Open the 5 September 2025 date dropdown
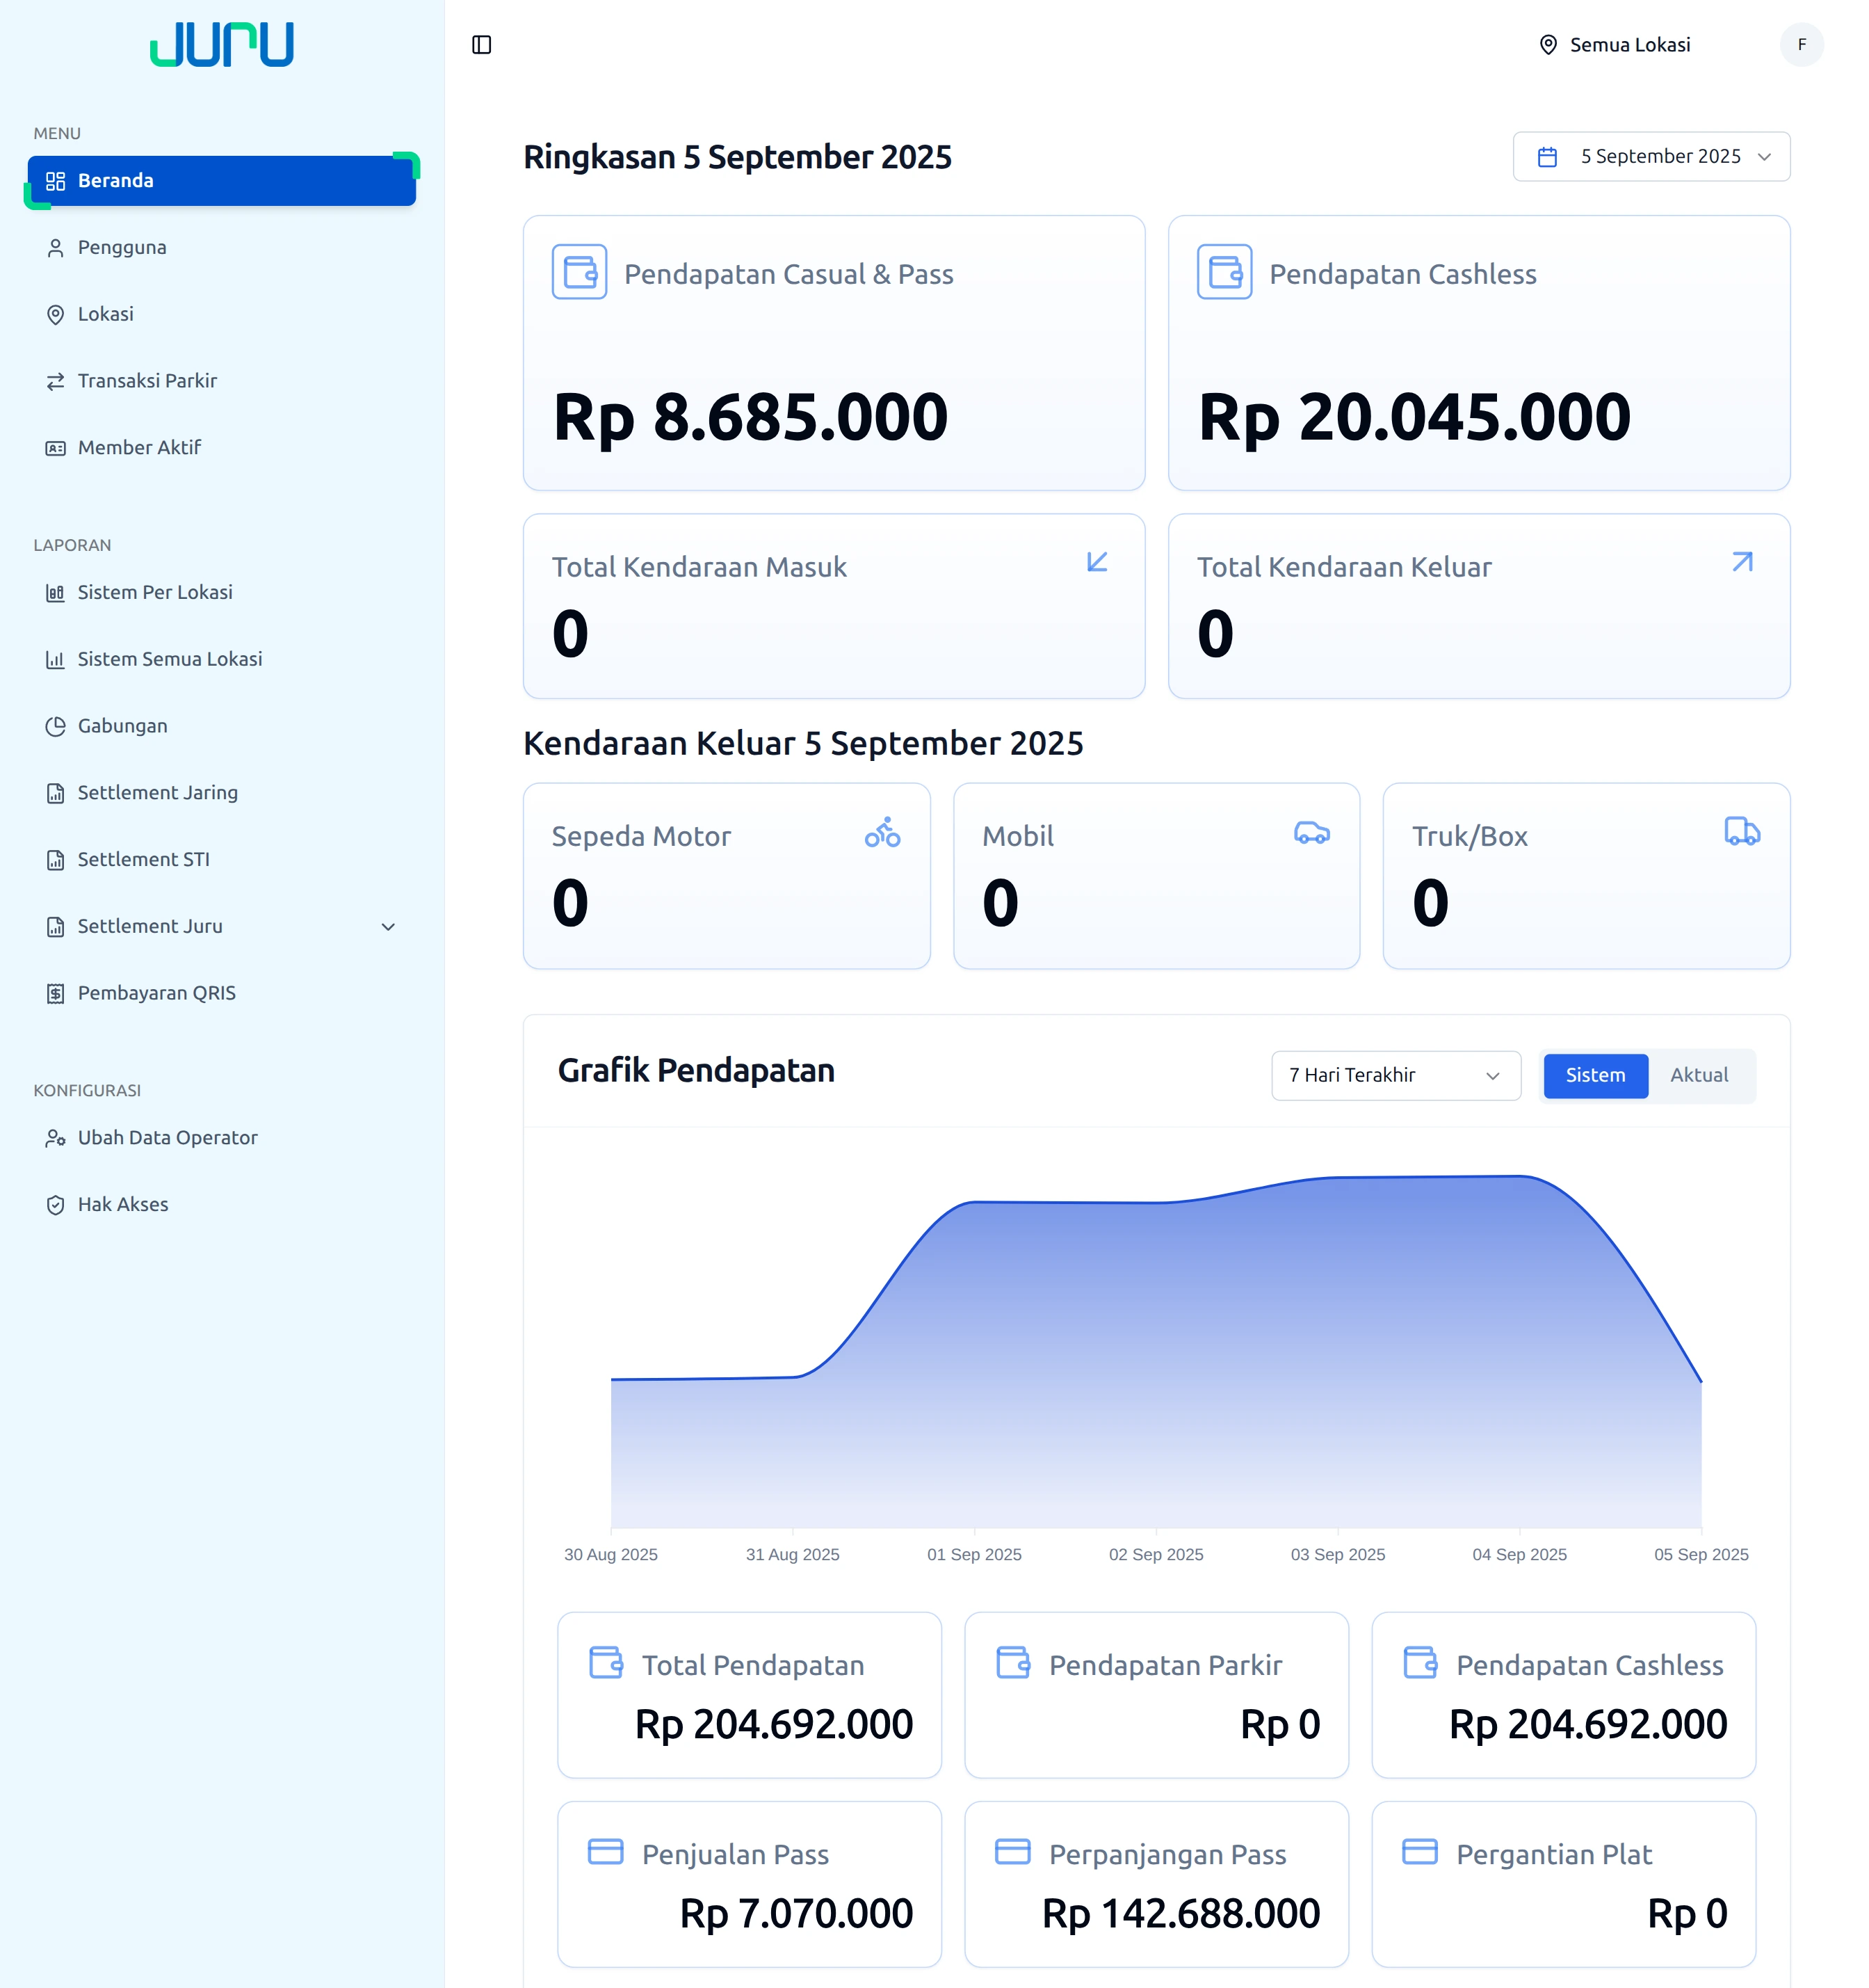The height and width of the screenshot is (1988, 1869). pyautogui.click(x=1651, y=157)
